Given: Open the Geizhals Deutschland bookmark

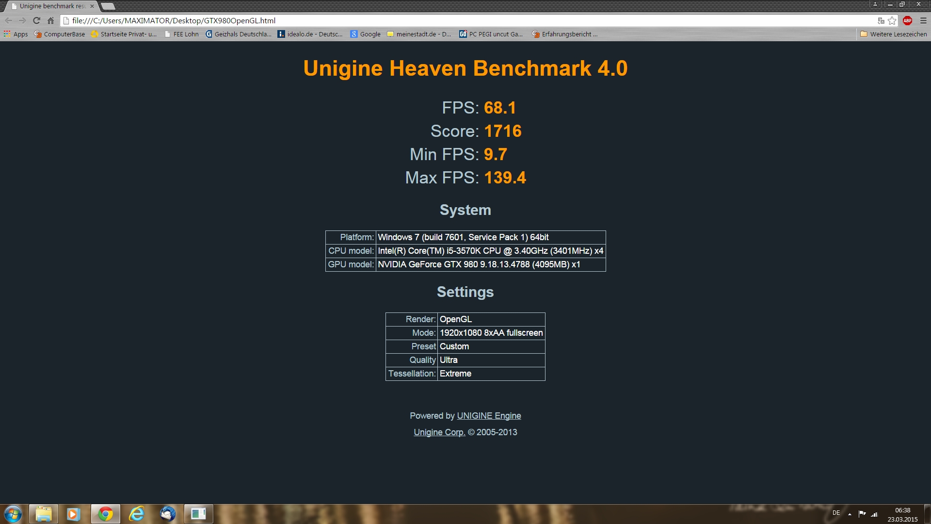Looking at the screenshot, I should coord(239,34).
